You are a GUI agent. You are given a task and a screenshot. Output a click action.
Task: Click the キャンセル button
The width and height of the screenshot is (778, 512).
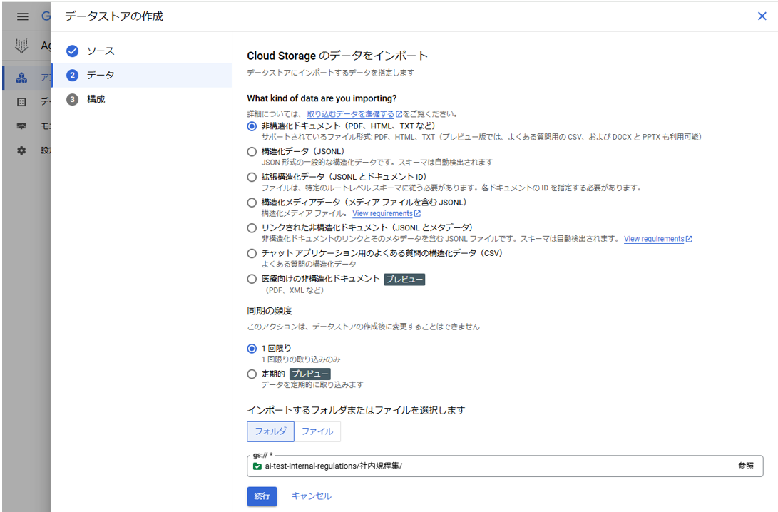(311, 496)
